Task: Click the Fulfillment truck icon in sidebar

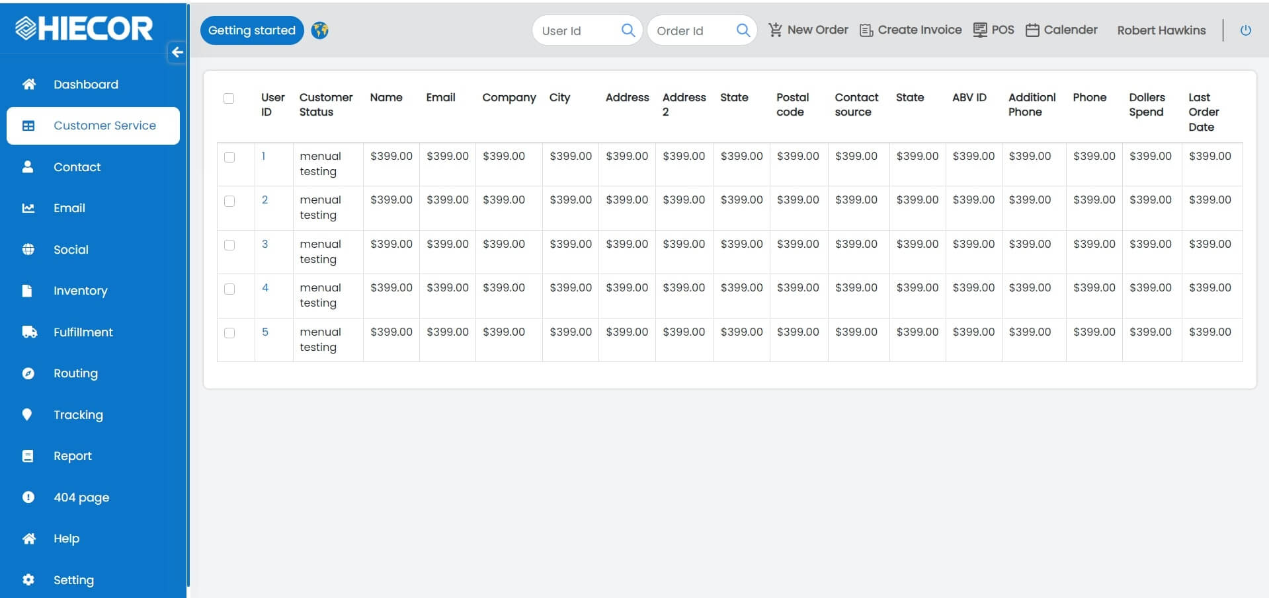Action: tap(29, 332)
